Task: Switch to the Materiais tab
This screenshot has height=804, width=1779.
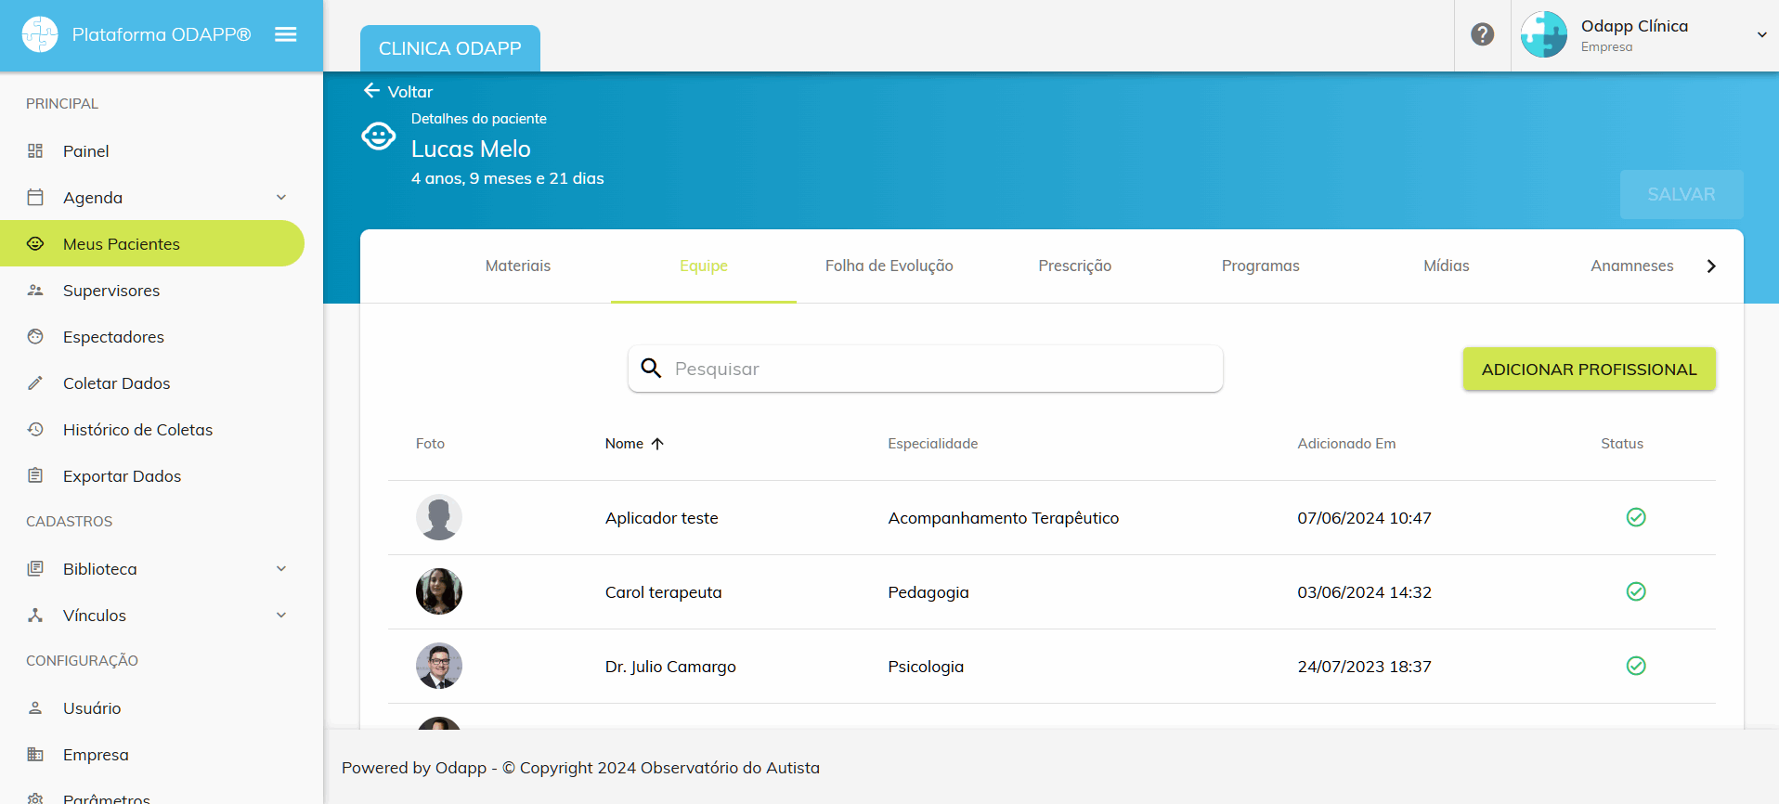Action: (x=518, y=266)
